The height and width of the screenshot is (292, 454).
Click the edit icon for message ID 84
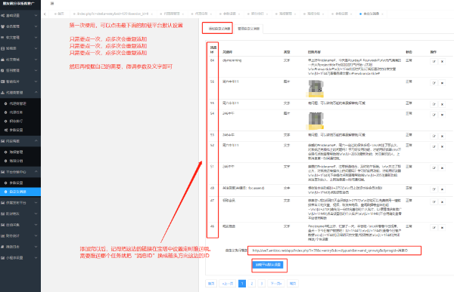pos(434,62)
